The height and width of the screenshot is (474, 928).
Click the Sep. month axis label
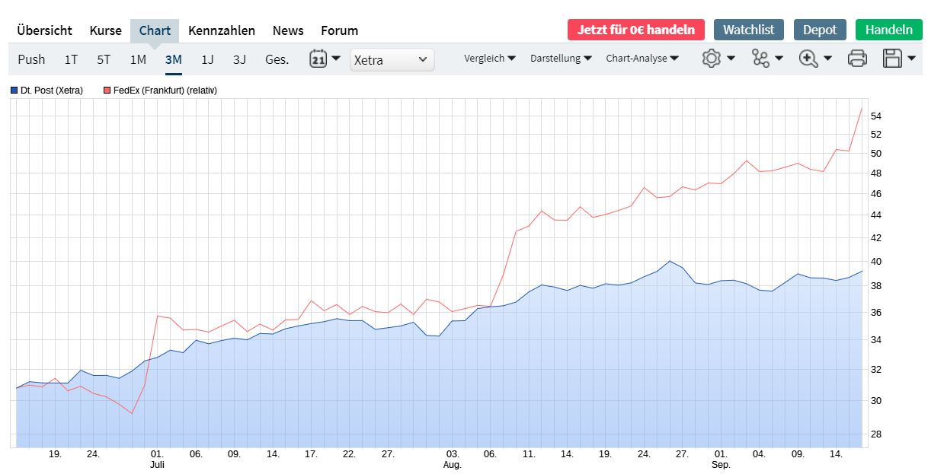click(x=721, y=464)
